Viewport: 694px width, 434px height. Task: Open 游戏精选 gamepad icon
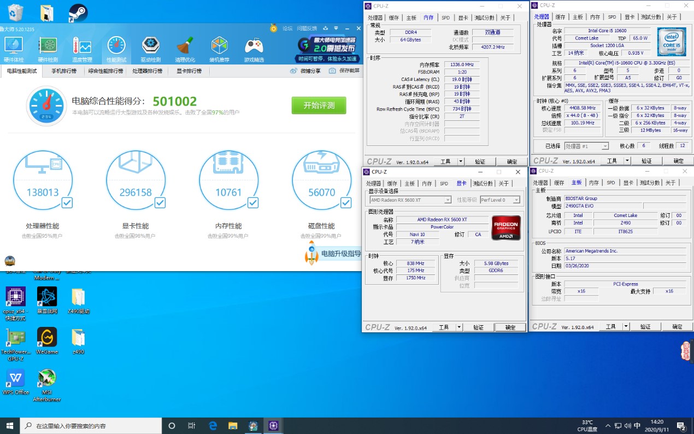(254, 49)
